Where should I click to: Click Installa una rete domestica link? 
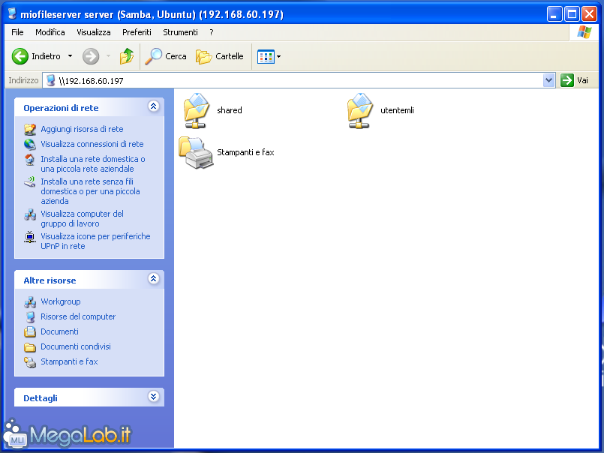coord(93,163)
